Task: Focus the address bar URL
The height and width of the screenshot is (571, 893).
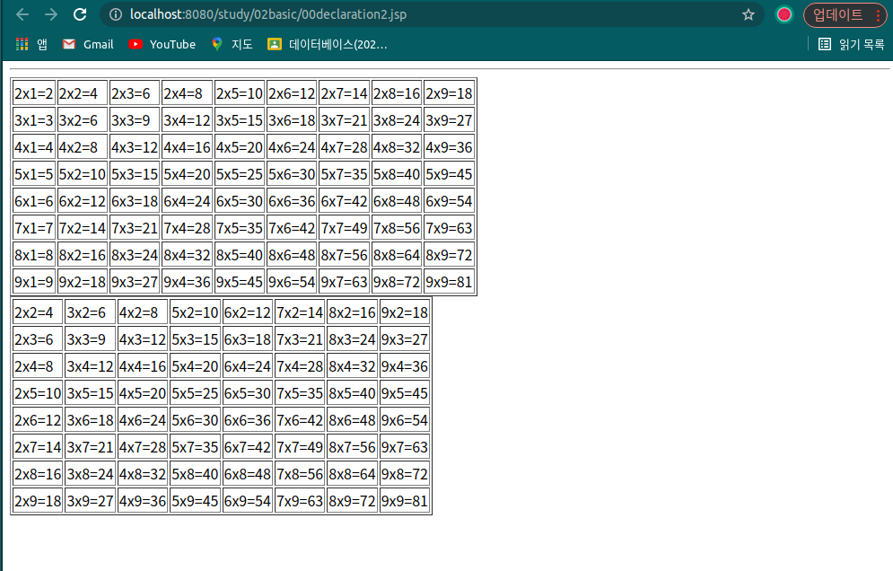Action: [x=268, y=14]
